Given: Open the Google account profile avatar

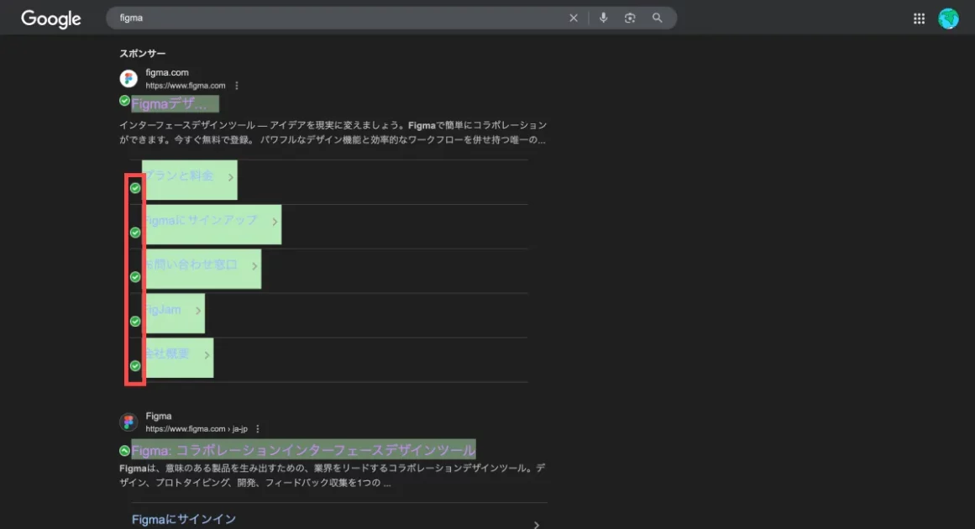Looking at the screenshot, I should click(x=948, y=18).
